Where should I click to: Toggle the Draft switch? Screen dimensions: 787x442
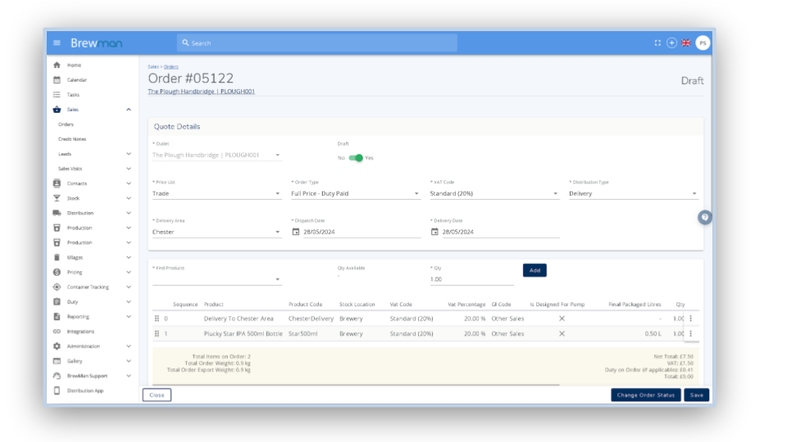(x=356, y=158)
